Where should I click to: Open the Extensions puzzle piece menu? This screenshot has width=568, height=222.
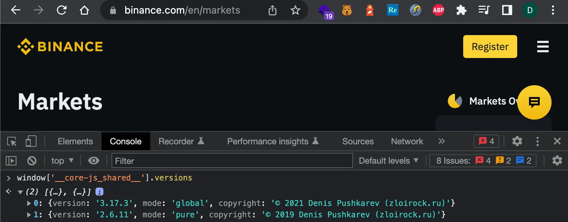tap(461, 10)
